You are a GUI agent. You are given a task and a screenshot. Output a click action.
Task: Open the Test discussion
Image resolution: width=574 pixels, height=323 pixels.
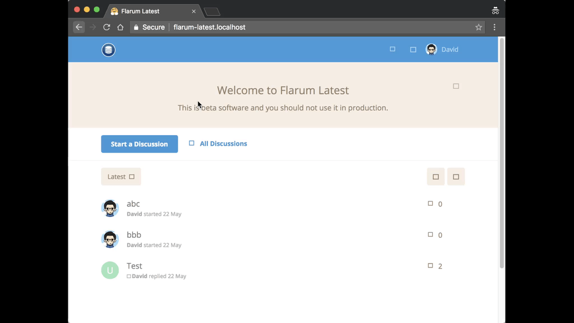(135, 266)
